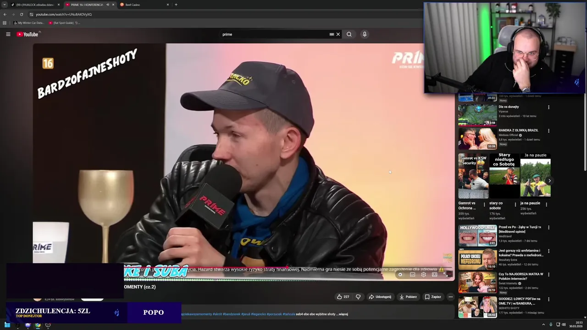This screenshot has width=587, height=330.
Task: Open the clock showing 20:33
Action: 576,325
